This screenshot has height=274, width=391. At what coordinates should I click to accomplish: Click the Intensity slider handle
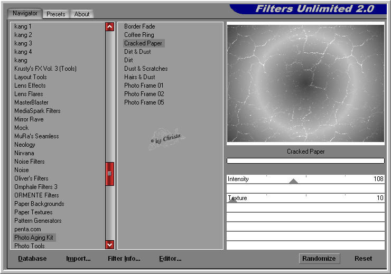[293, 181]
